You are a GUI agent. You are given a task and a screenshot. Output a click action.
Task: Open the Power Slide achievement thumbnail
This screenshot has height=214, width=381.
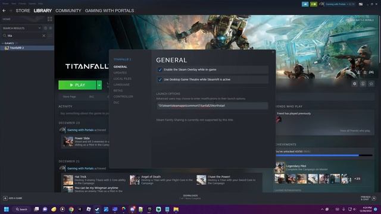pyautogui.click(x=68, y=141)
